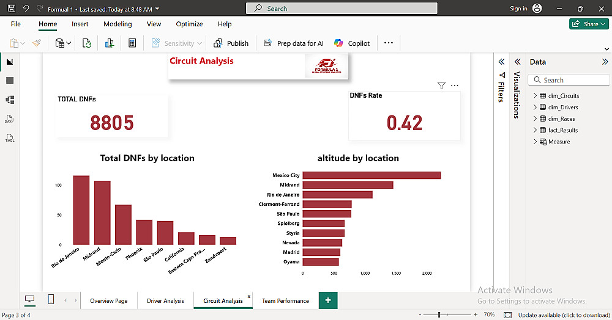Click the account profile avatar icon
Image resolution: width=612 pixels, height=320 pixels.
(537, 9)
